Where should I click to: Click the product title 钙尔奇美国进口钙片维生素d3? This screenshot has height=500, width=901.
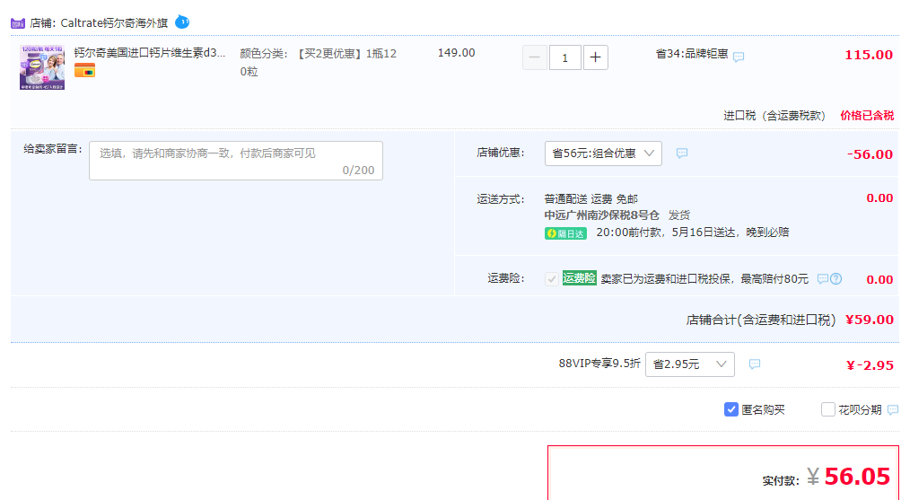click(149, 53)
